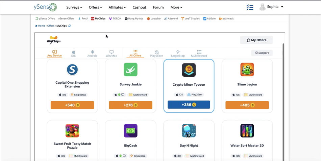Open the checklist tasks icon
The width and height of the screenshot is (321, 161).
(x=250, y=7)
